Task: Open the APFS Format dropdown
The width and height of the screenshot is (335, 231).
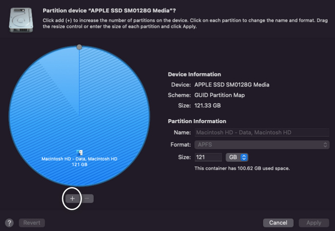Action: click(x=262, y=145)
